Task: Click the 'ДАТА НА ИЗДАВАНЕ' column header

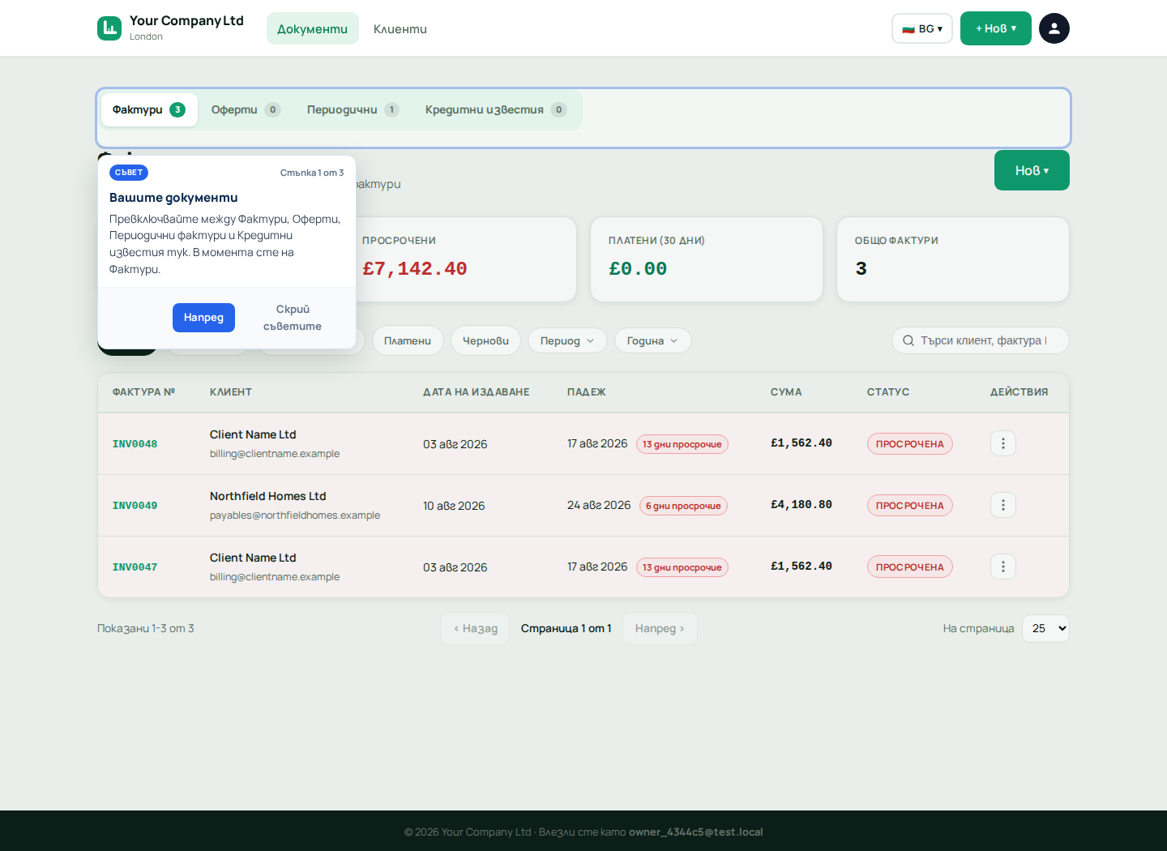Action: click(477, 391)
